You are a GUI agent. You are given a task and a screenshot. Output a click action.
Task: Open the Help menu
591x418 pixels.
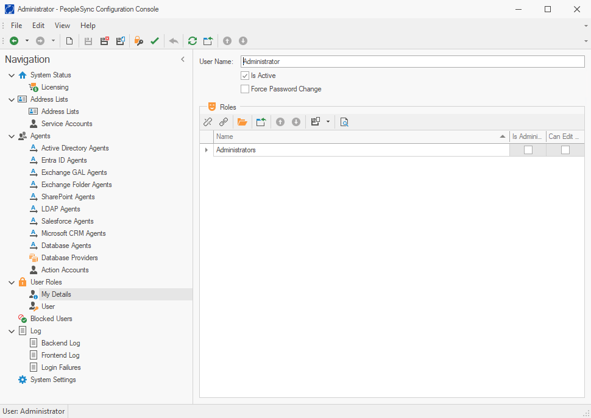point(88,25)
